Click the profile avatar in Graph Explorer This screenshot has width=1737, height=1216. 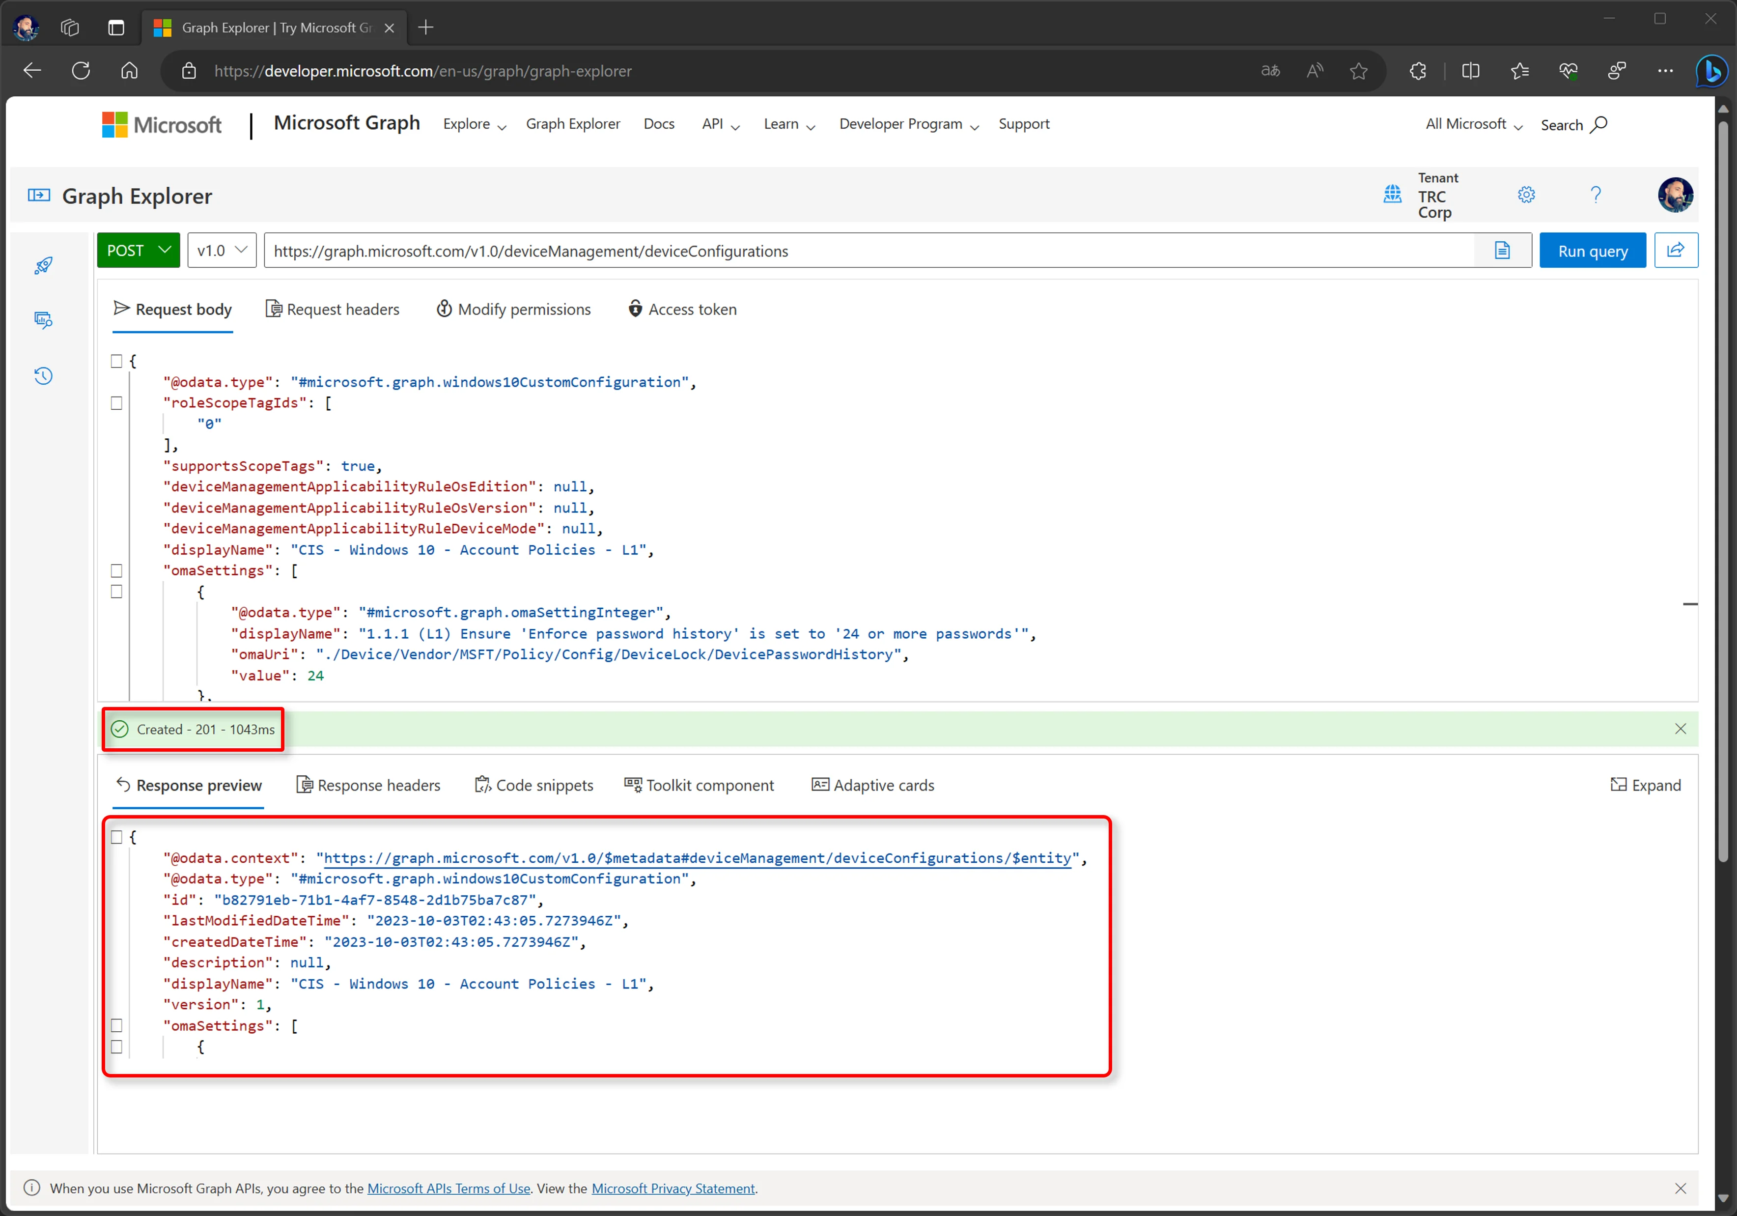coord(1675,195)
